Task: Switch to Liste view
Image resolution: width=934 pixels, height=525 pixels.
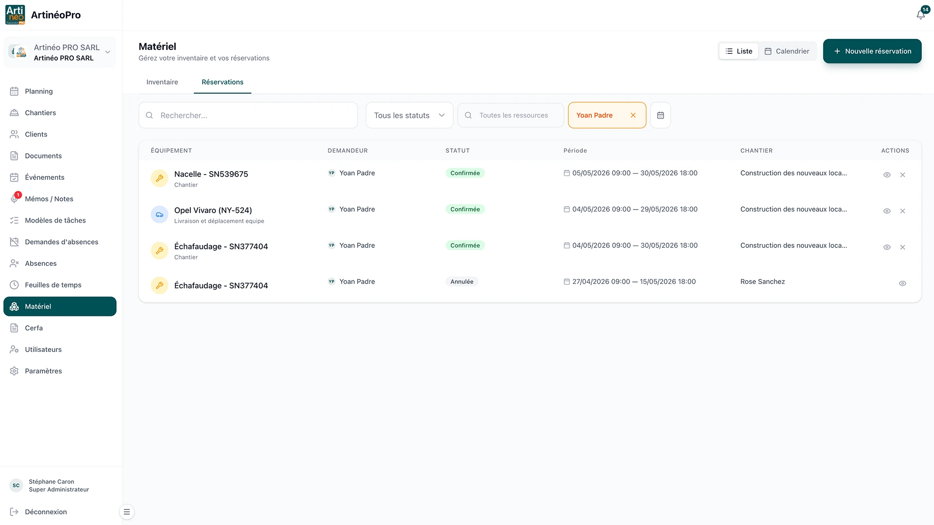Action: click(x=738, y=51)
